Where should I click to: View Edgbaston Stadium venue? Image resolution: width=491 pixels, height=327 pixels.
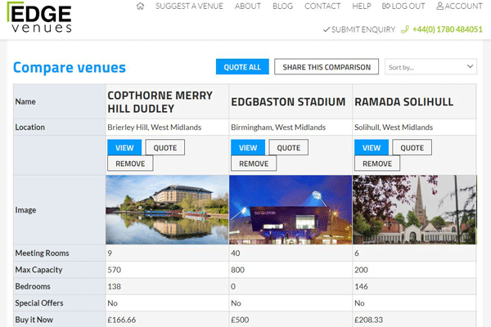(248, 147)
